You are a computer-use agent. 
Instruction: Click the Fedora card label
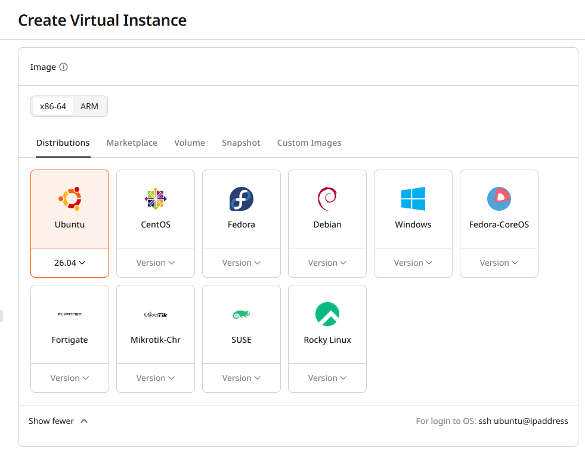tap(242, 225)
